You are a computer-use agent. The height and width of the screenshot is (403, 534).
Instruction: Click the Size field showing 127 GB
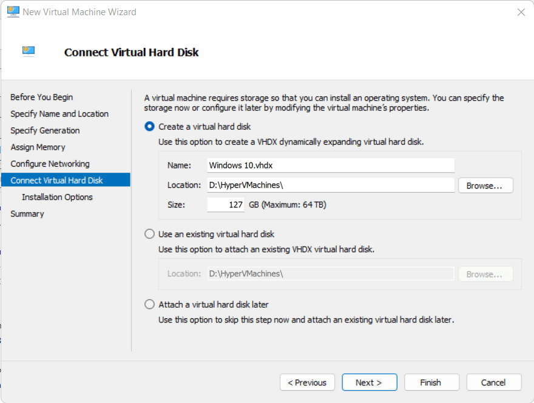coord(225,205)
